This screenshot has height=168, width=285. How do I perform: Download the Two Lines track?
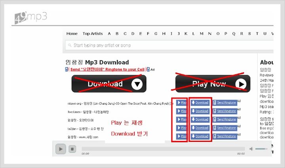[200, 111]
